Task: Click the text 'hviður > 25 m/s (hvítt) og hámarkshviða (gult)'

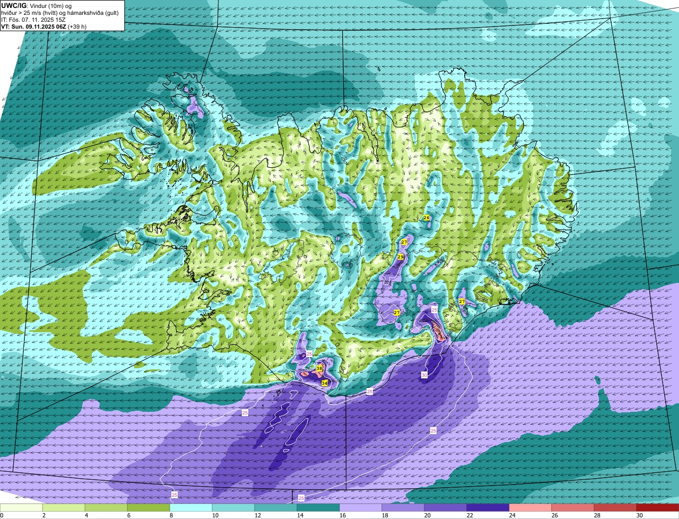Action: coord(59,12)
